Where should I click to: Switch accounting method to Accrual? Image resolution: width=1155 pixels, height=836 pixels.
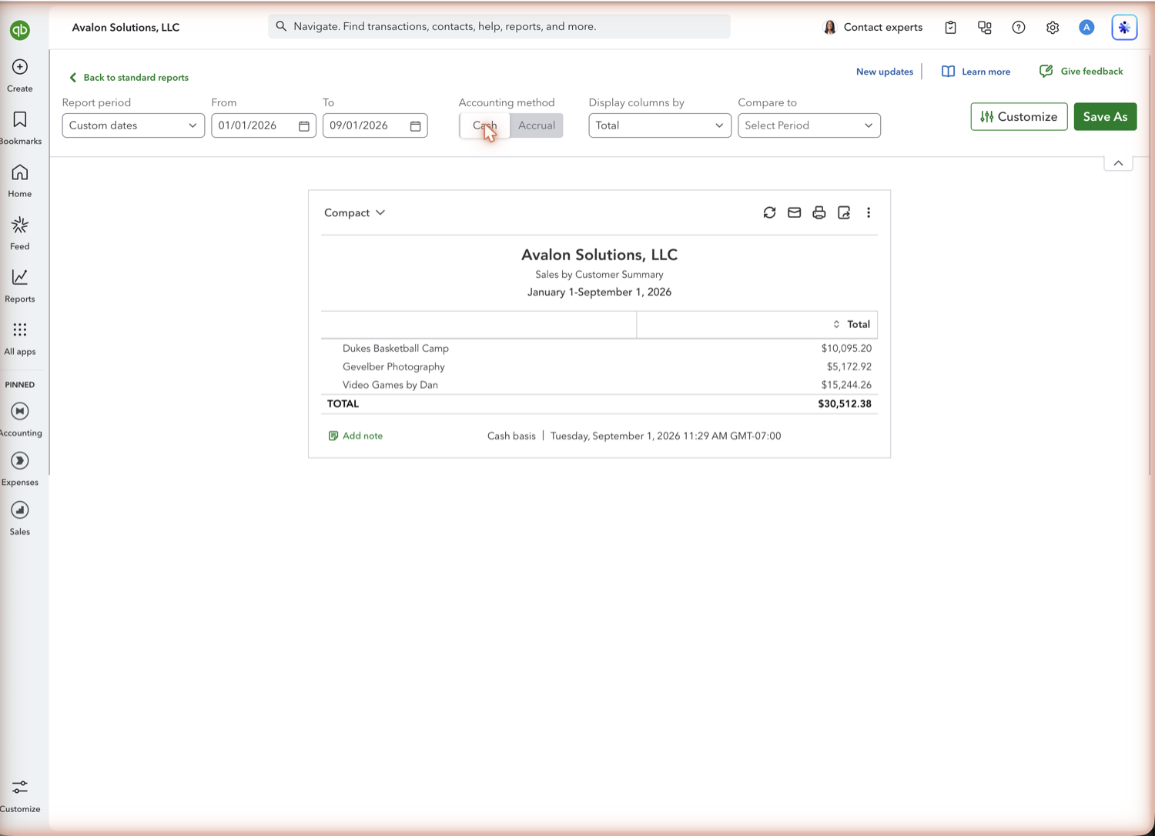point(537,125)
